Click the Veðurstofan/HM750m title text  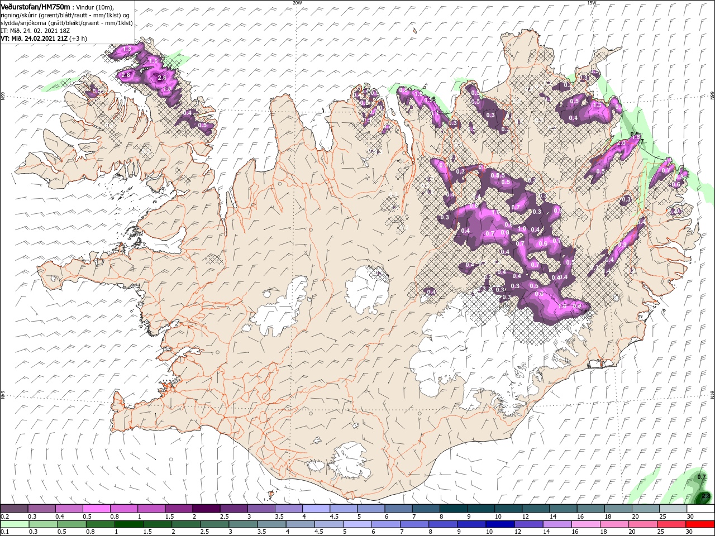point(35,6)
